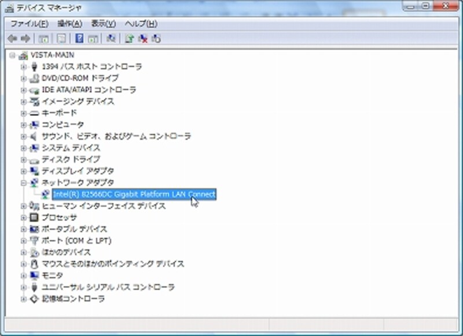Click the Uninstall device toolbar icon
The image size is (463, 336).
pos(143,39)
